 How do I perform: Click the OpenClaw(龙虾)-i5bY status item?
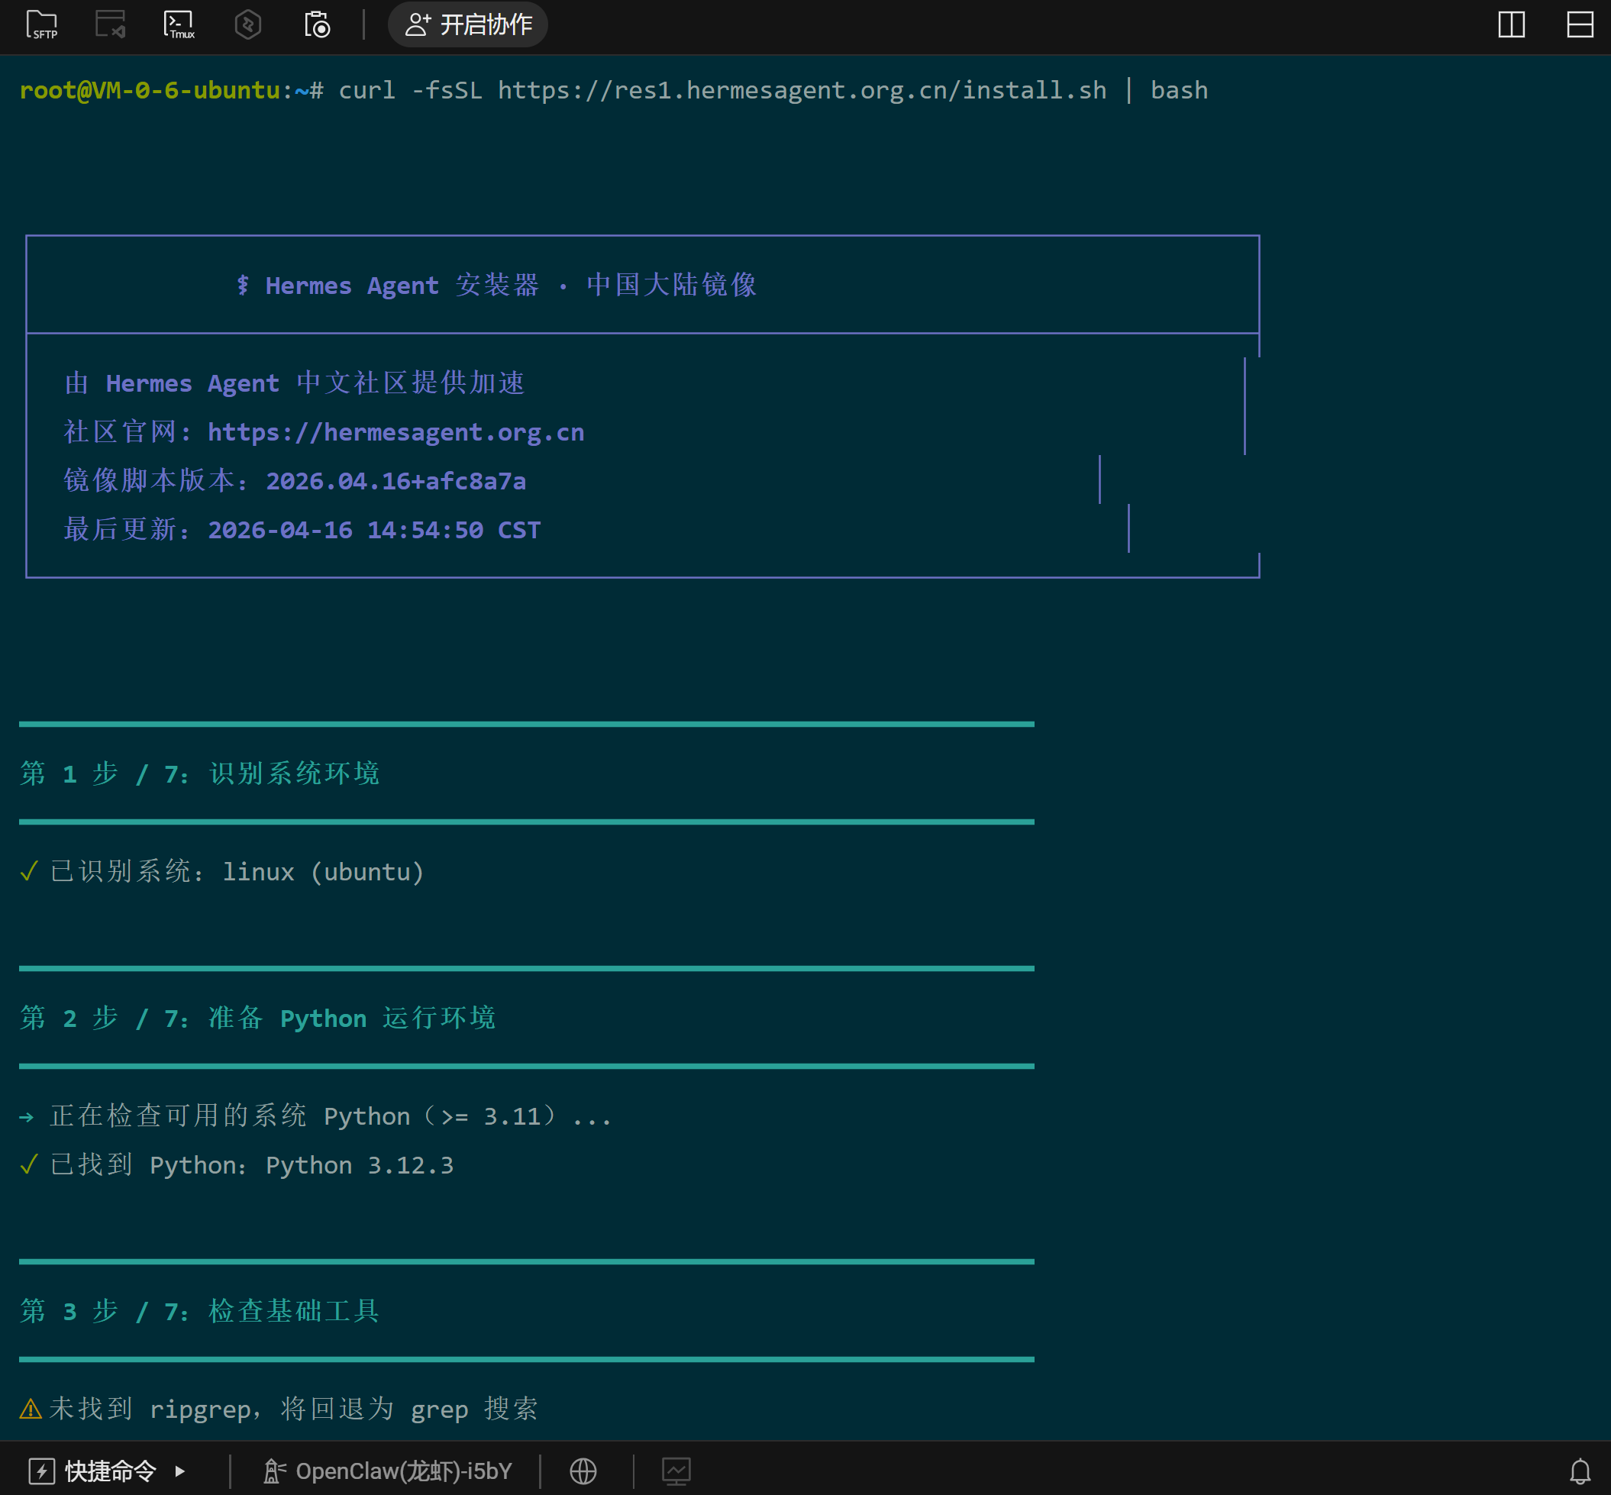click(388, 1471)
